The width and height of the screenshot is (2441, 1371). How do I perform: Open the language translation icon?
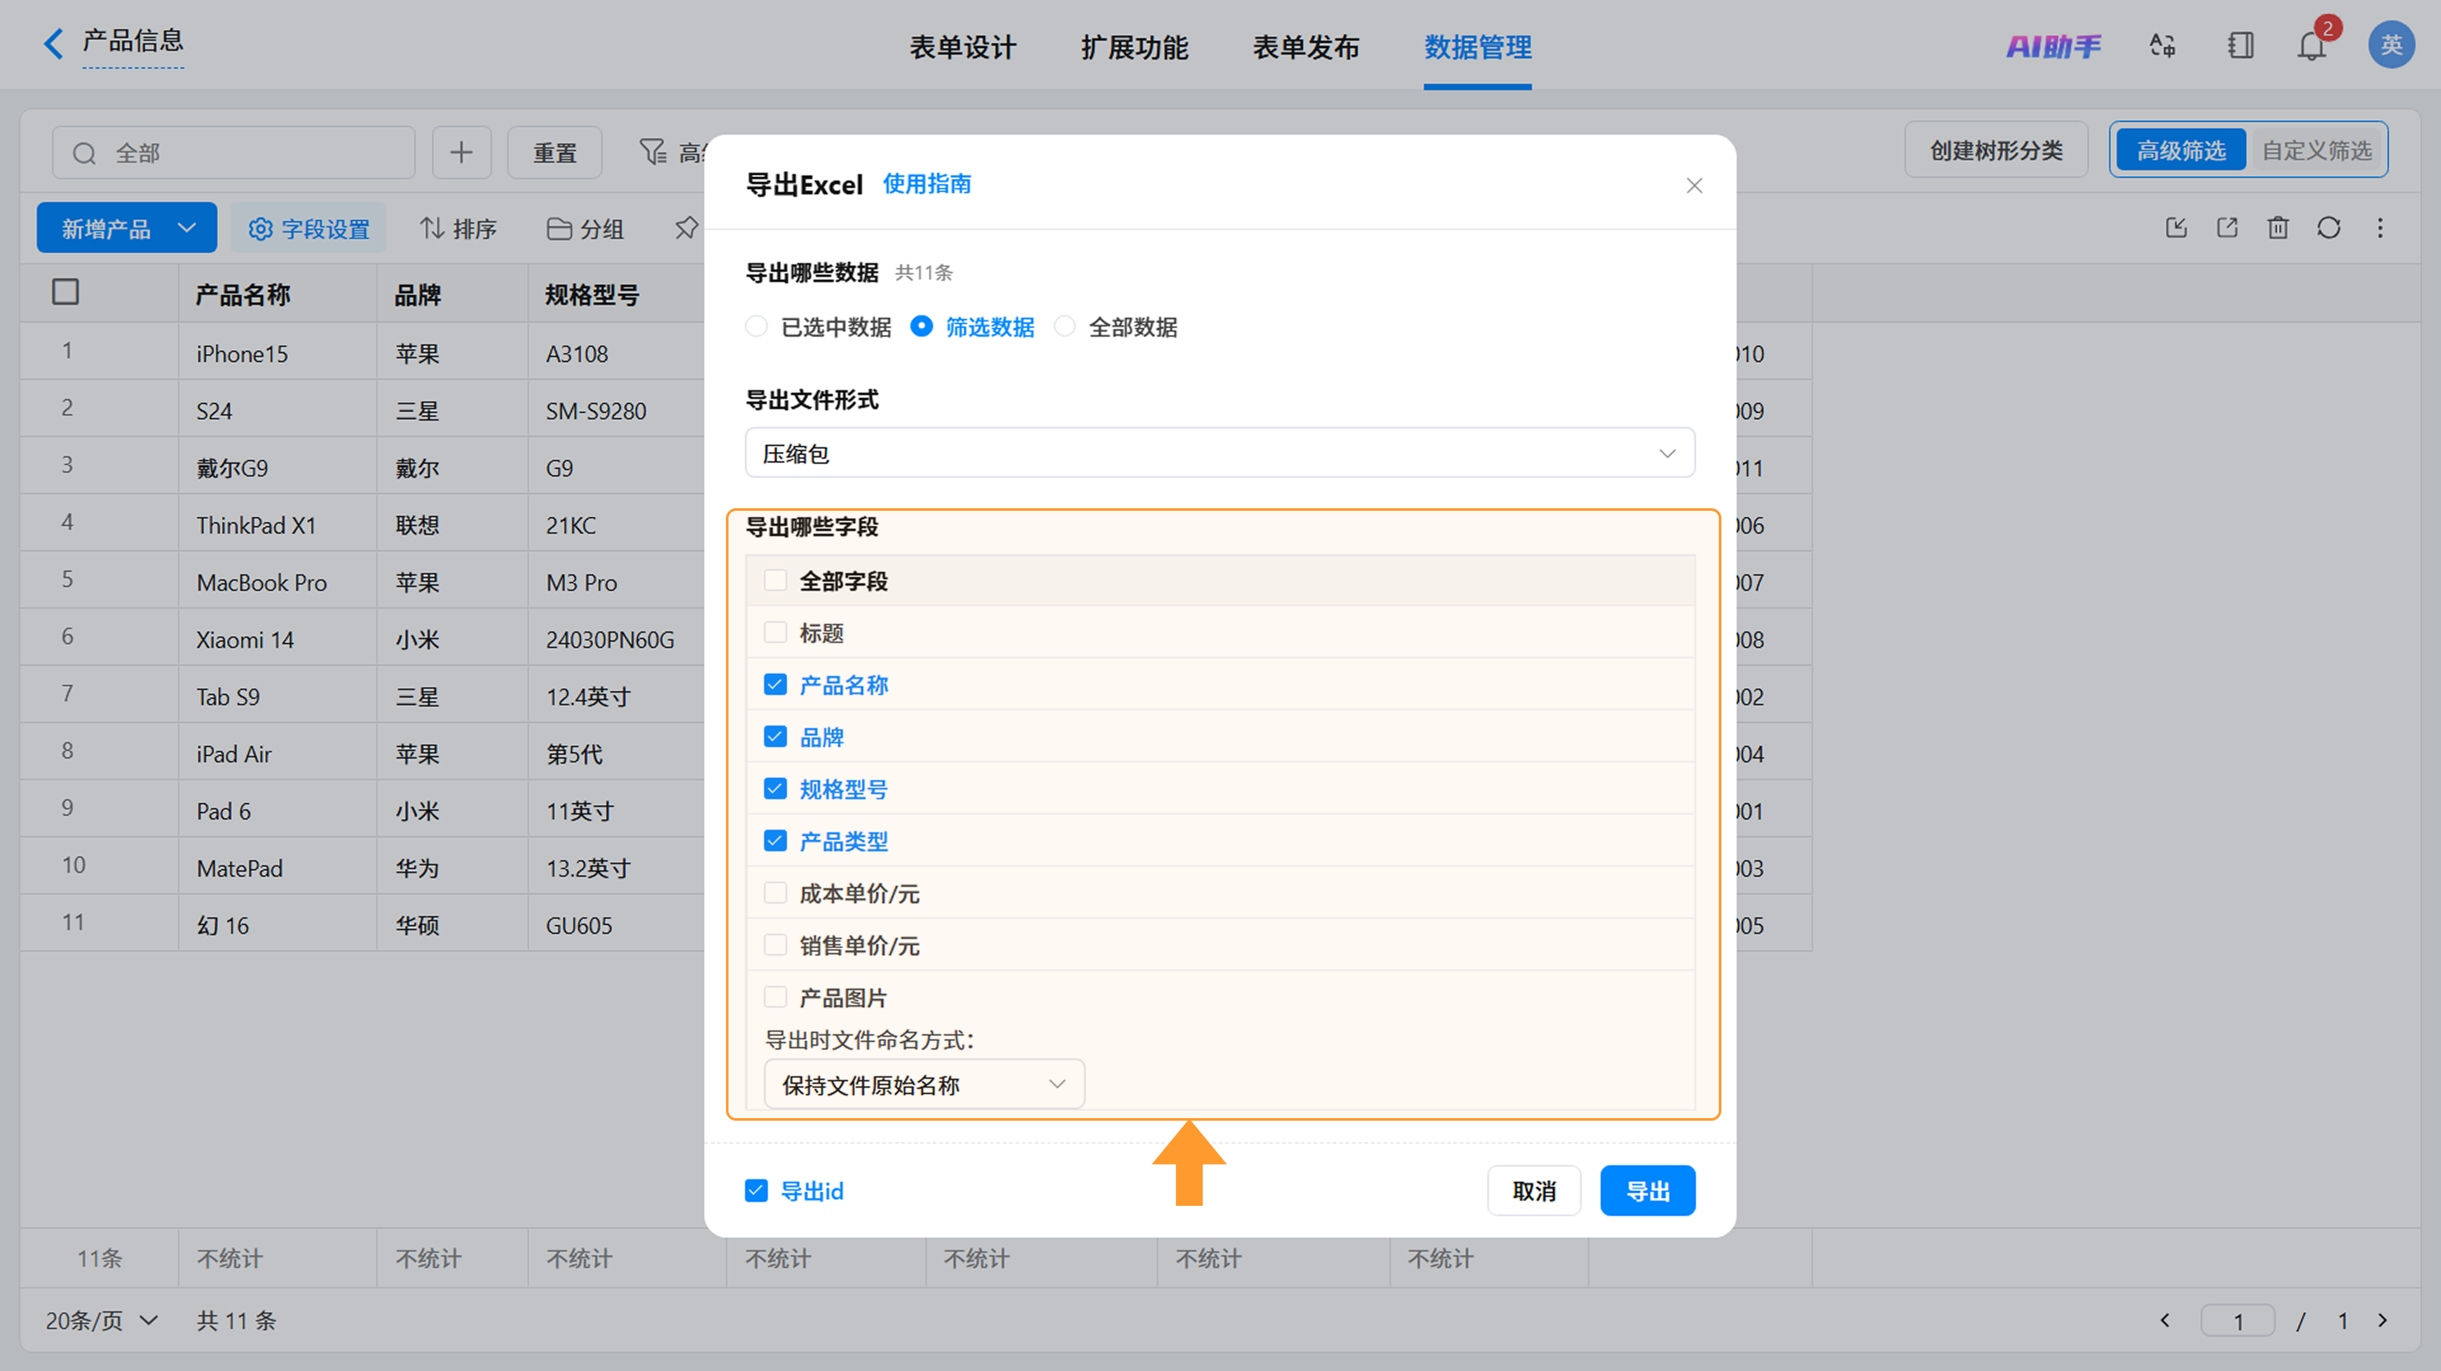pos(2163,46)
